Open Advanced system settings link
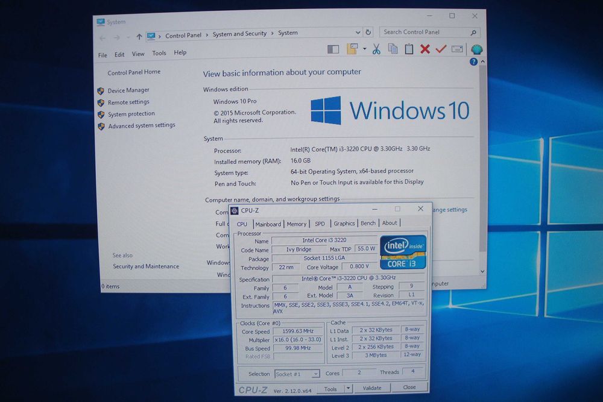 (x=142, y=125)
